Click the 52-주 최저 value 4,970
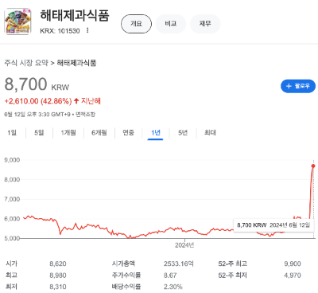This screenshot has width=318, height=293. (293, 275)
